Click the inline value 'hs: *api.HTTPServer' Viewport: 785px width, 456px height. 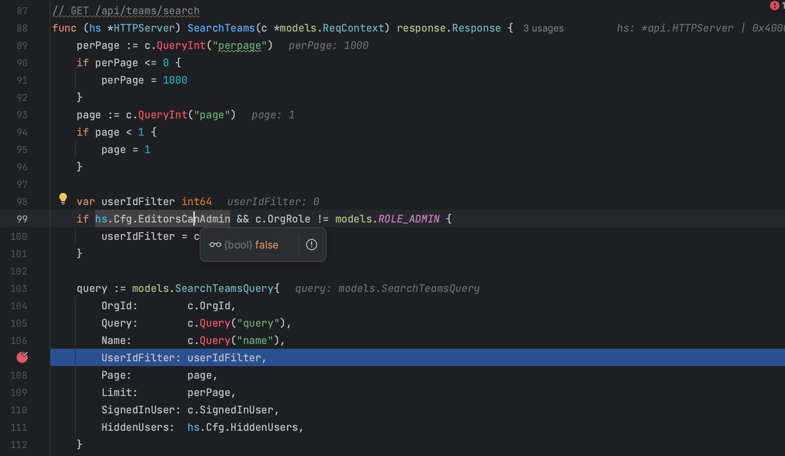(x=677, y=28)
